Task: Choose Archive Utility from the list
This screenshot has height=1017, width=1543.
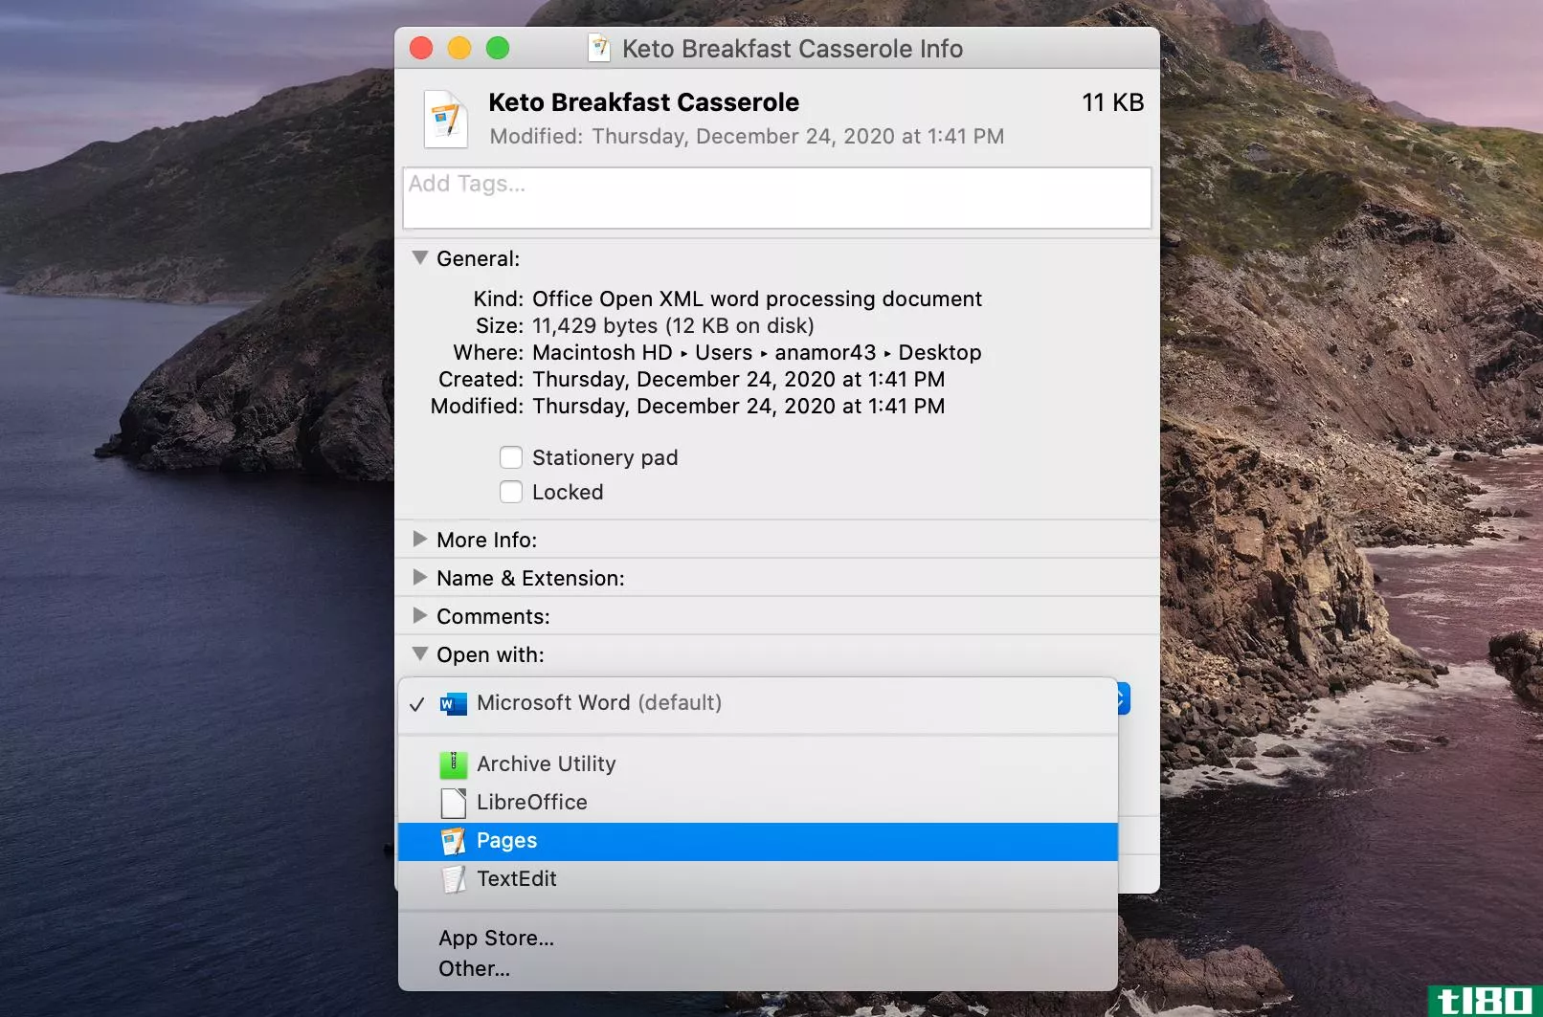Action: [757, 764]
